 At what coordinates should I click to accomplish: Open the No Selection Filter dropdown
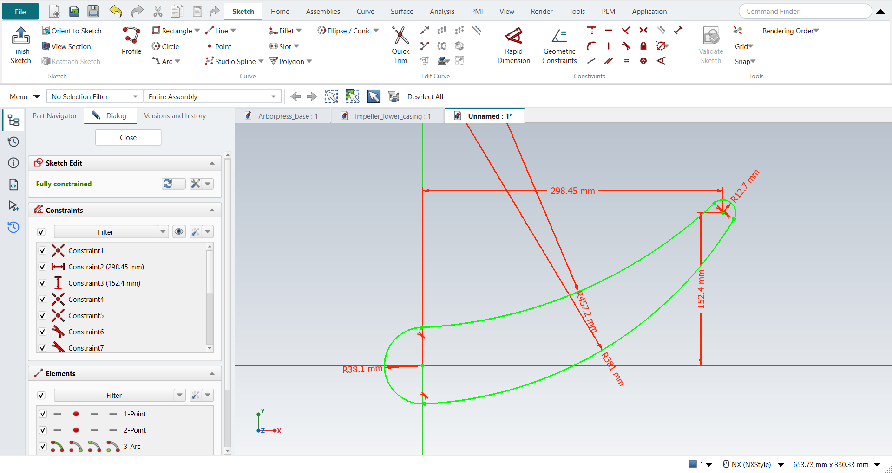(x=94, y=96)
